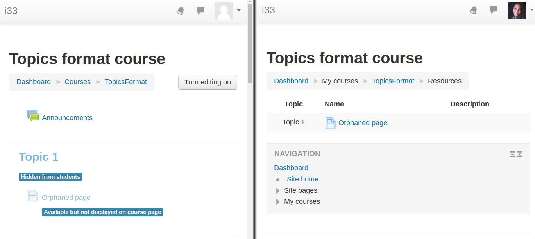Click Topic 1 section heading
The width and height of the screenshot is (535, 239).
point(38,157)
